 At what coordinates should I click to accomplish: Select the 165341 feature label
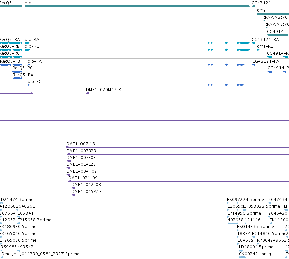25,213
